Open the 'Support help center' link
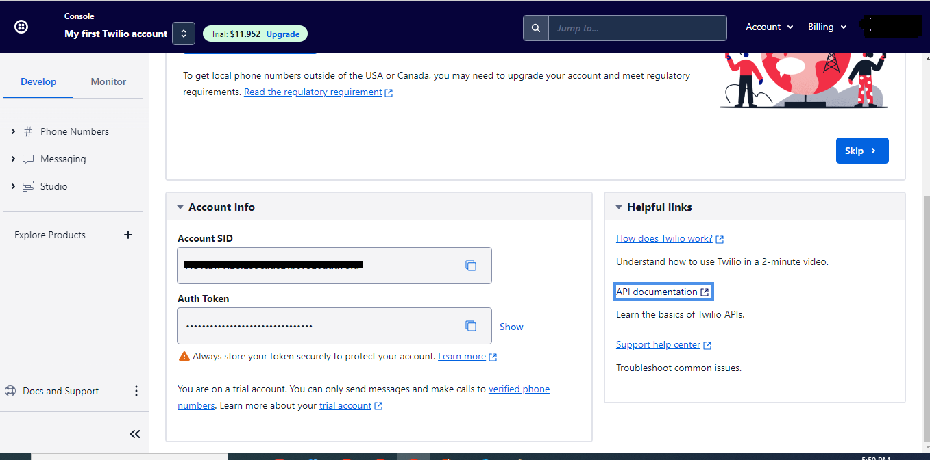930x460 pixels. click(658, 344)
